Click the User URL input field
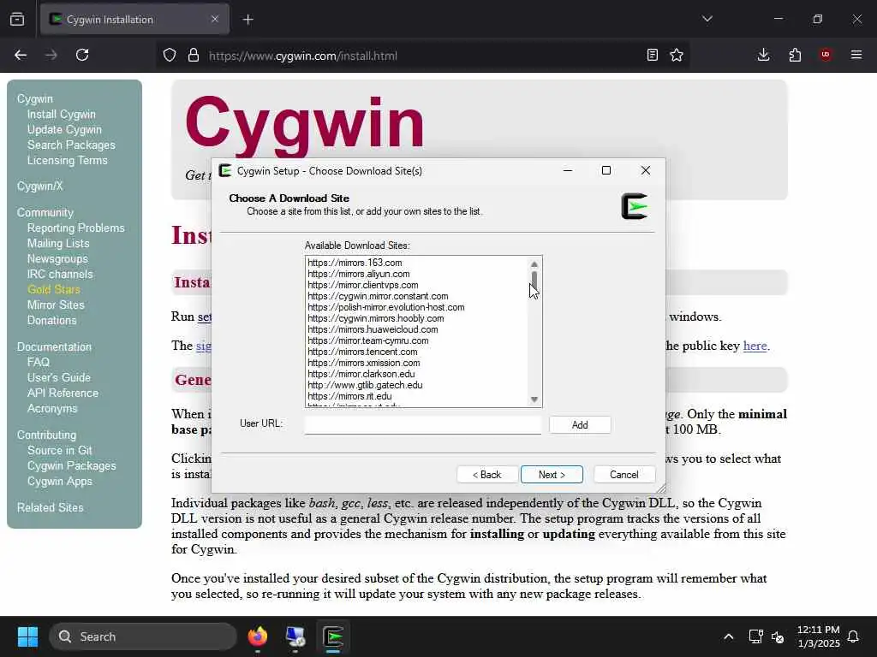Screen dimensions: 877x657 [423, 424]
